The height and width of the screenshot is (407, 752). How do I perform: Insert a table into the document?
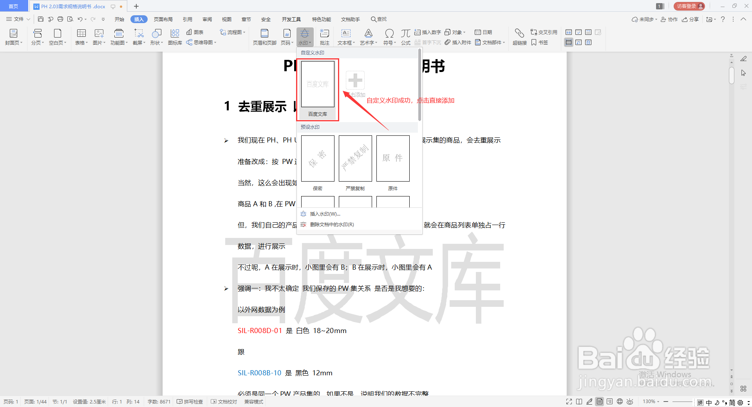pos(81,37)
